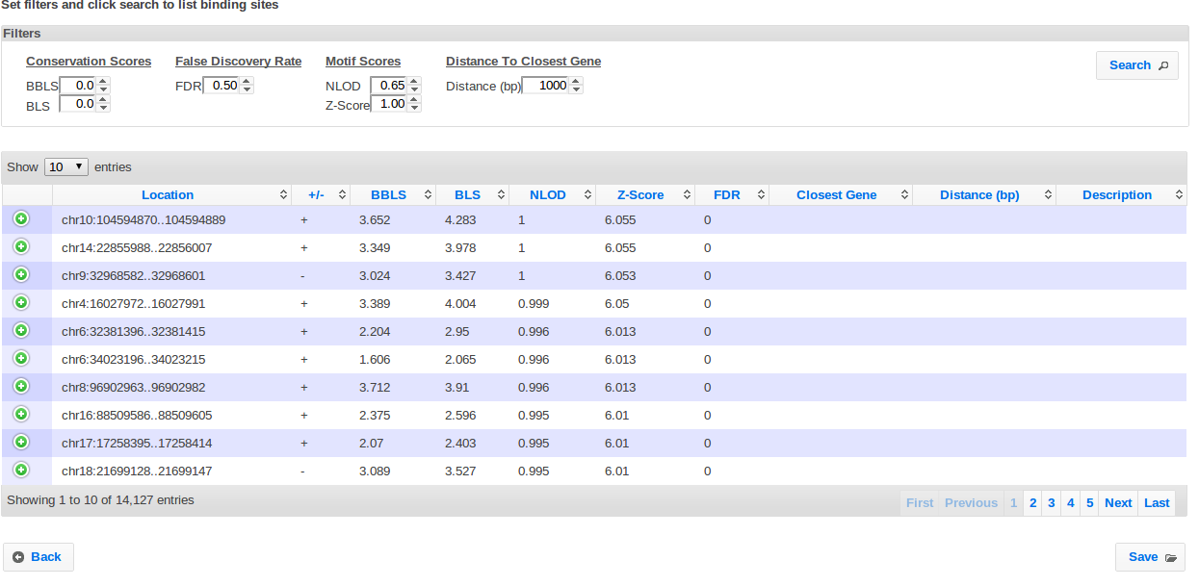Adjust Z-Score filter spinner arrows
The height and width of the screenshot is (586, 1199).
[x=415, y=104]
